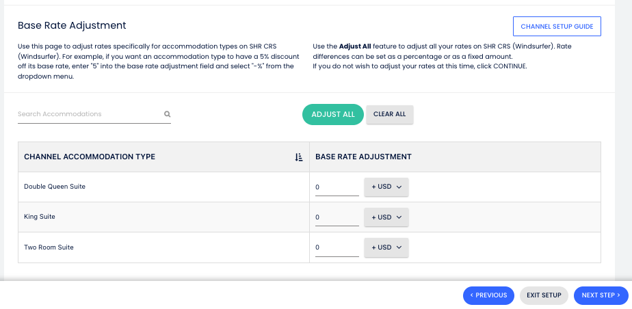Click the Channel Accommodation Type column header

pos(90,157)
